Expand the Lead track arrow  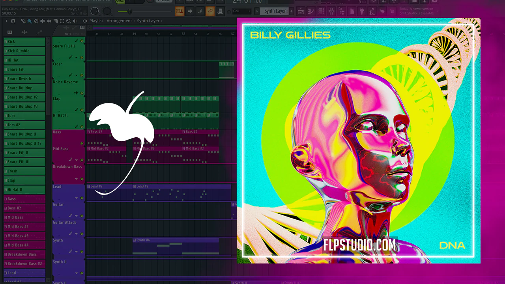pyautogui.click(x=77, y=198)
